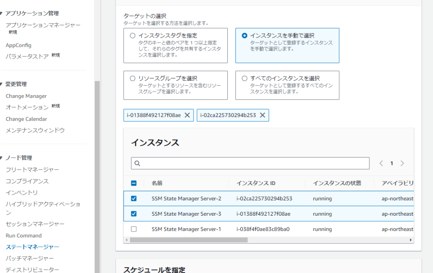
Task: Remove the i-02ca225730294b253 tag via its X icon
Action: 263,115
